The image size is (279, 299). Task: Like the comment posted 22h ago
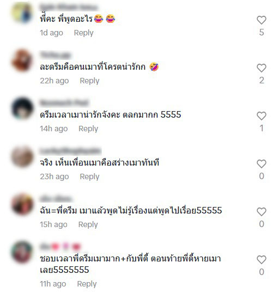coord(261,68)
